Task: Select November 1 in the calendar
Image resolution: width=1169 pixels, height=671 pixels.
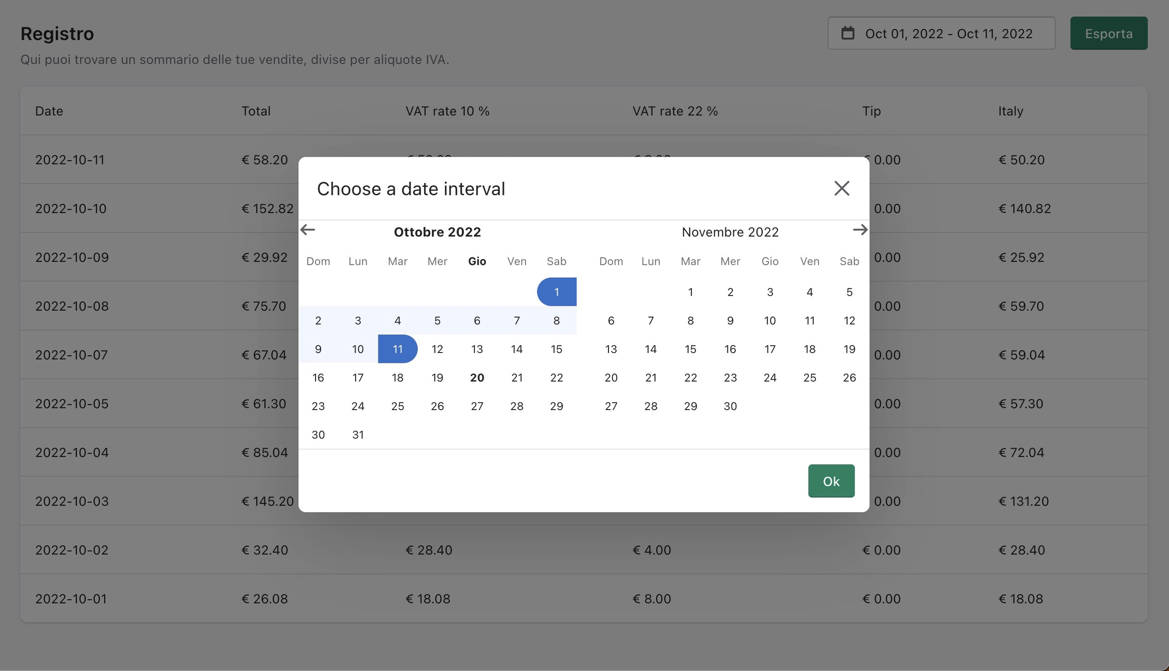Action: pyautogui.click(x=690, y=292)
